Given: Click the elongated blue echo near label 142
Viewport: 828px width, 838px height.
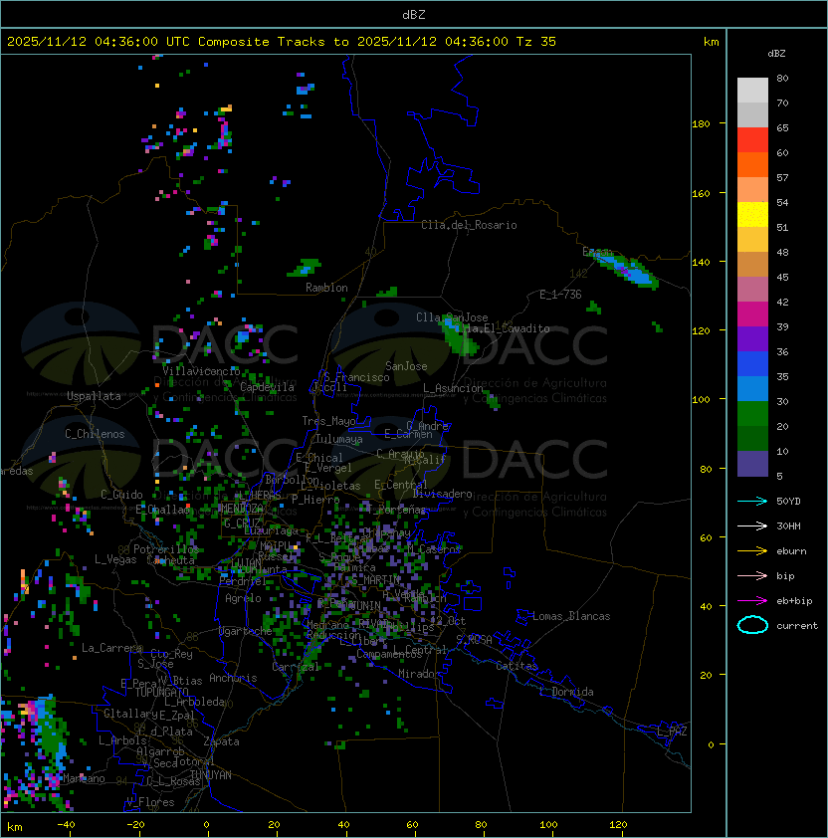Looking at the screenshot, I should coord(625,269).
